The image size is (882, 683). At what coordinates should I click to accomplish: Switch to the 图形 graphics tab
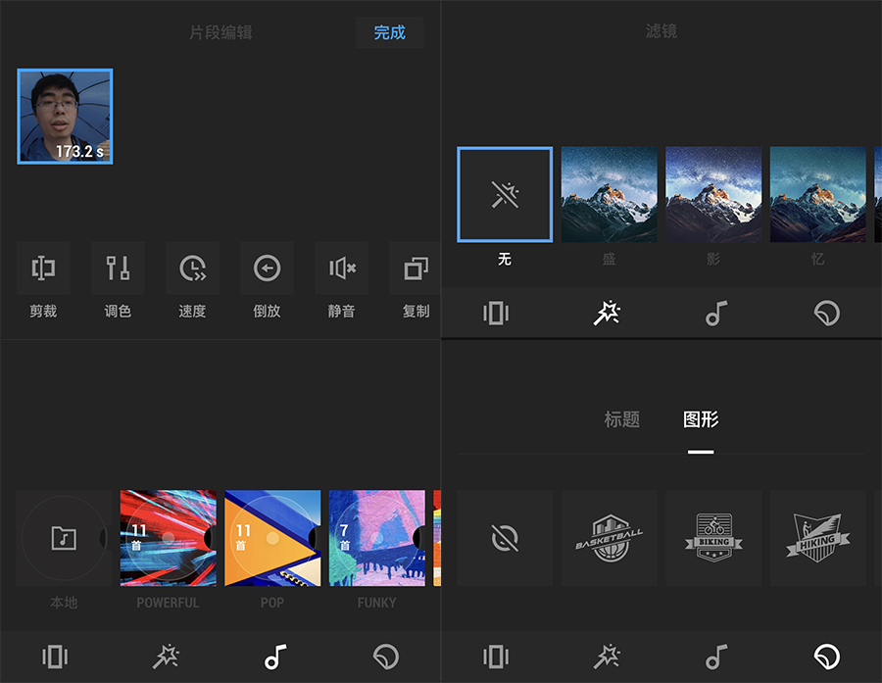pos(701,419)
